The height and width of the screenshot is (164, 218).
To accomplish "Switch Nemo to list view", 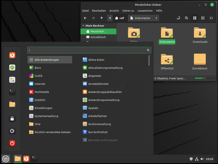I will (x=203, y=18).
